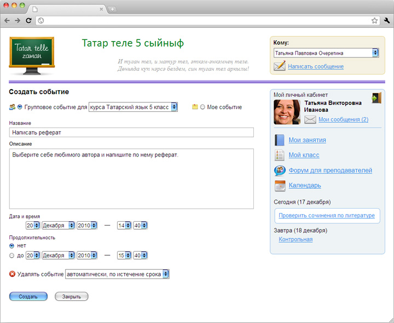The height and width of the screenshot is (323, 394).
Task: Bookmark the page with the star icon
Action: [x=374, y=21]
